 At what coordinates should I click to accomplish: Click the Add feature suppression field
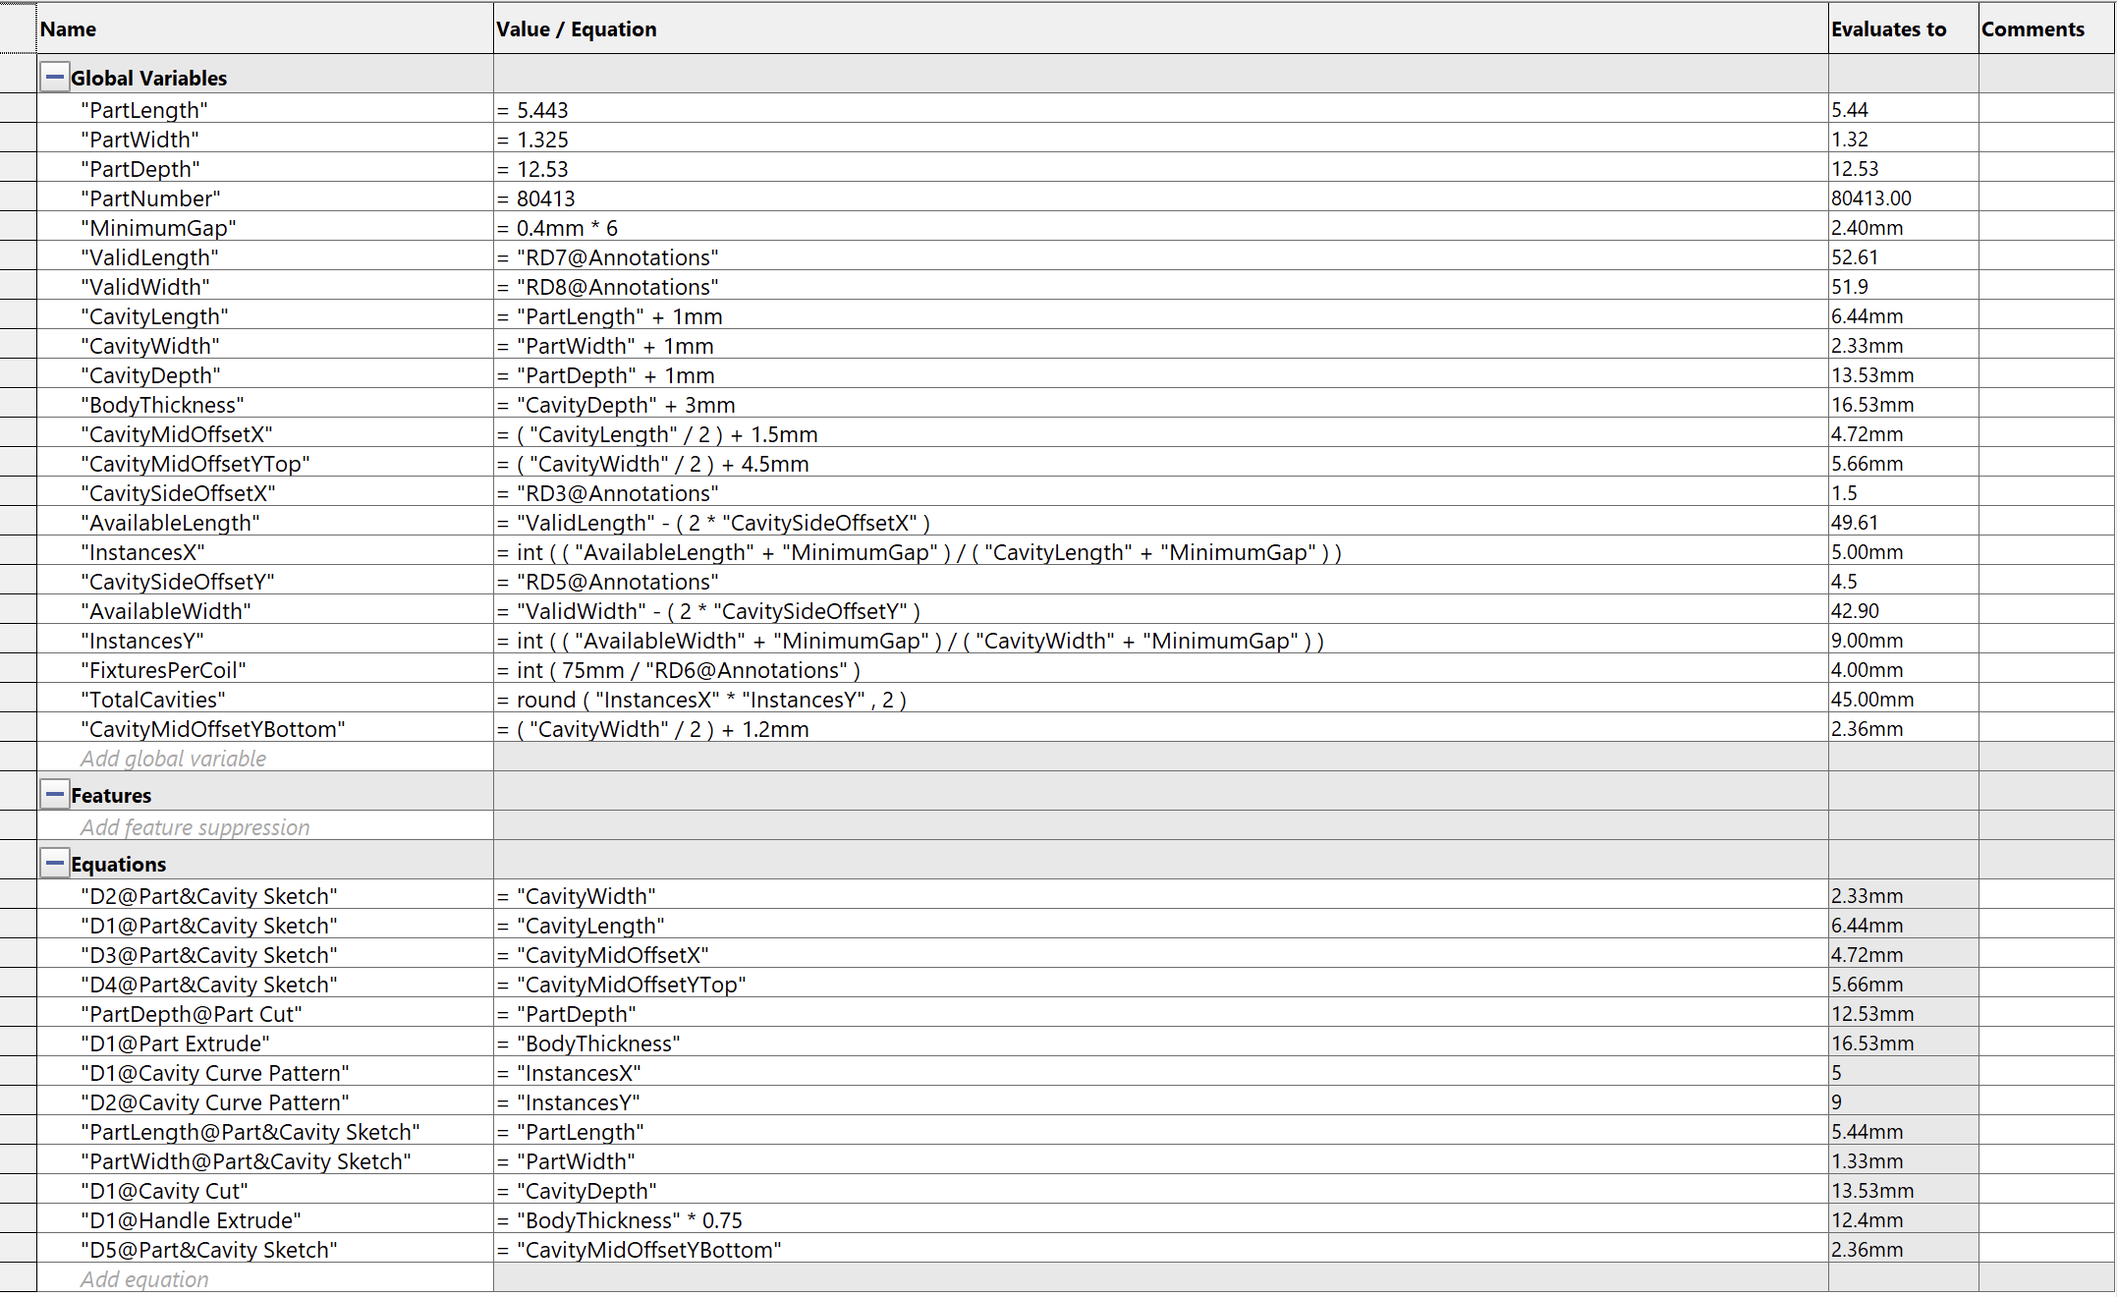195,827
